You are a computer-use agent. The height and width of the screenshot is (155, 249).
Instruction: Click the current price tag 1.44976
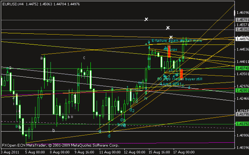pos(242,39)
